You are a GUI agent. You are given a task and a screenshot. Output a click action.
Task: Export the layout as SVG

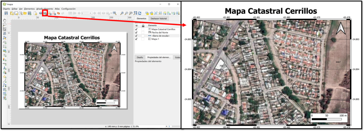[49, 13]
